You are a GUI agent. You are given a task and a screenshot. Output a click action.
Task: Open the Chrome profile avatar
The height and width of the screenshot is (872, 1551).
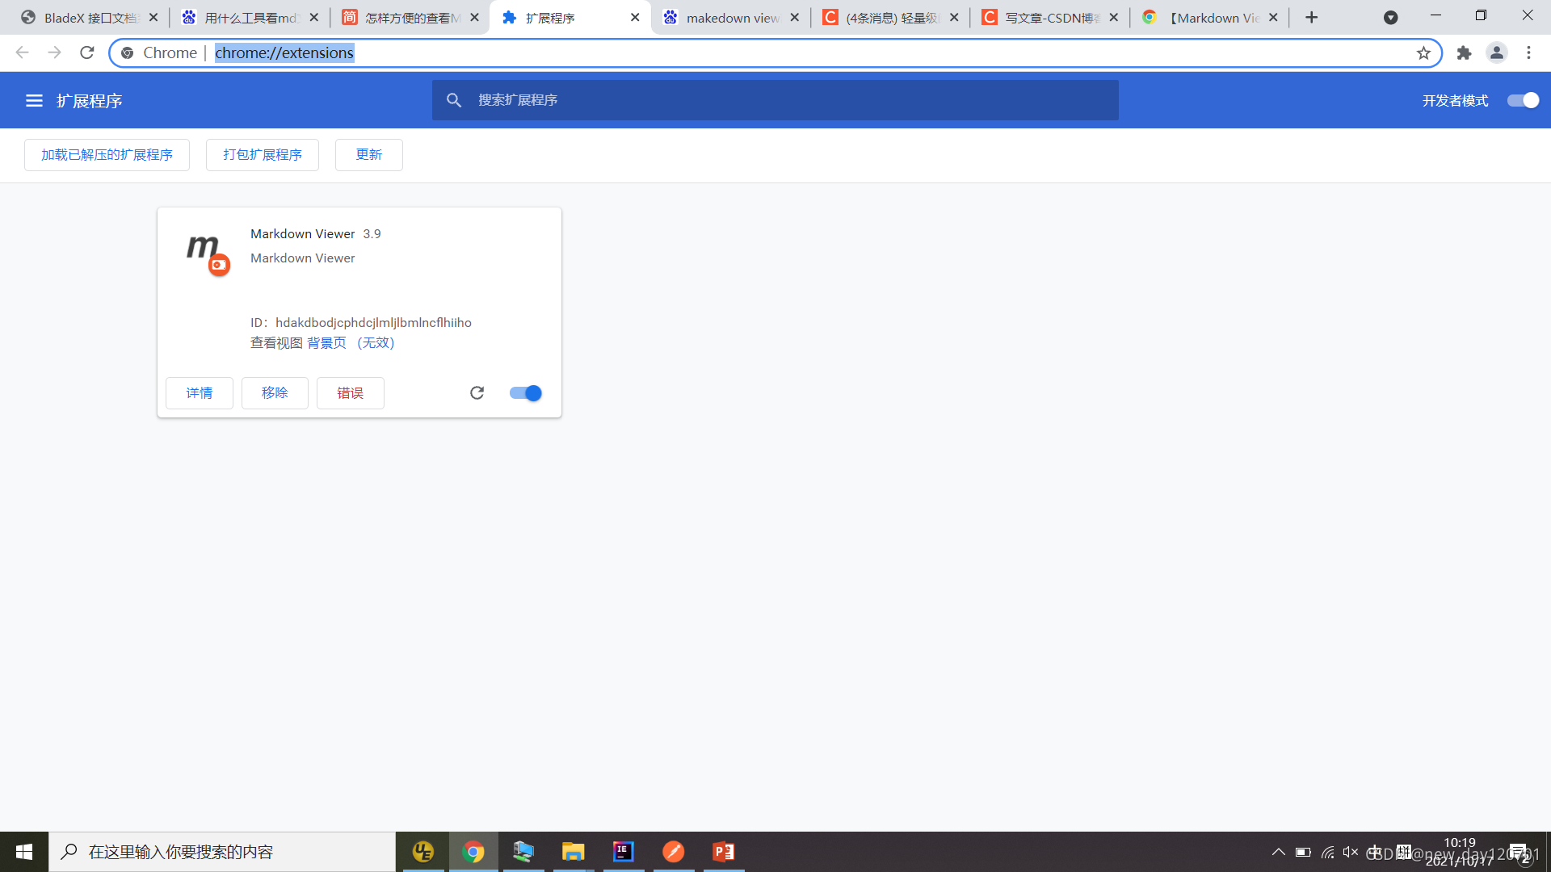[1496, 53]
